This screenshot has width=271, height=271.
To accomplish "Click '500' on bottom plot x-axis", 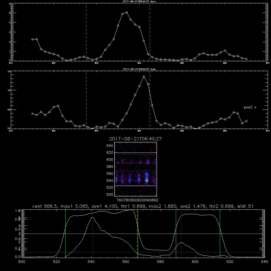I will [x=22, y=262].
